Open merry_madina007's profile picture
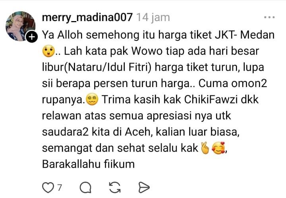This screenshot has width=286, height=198. coord(20,26)
